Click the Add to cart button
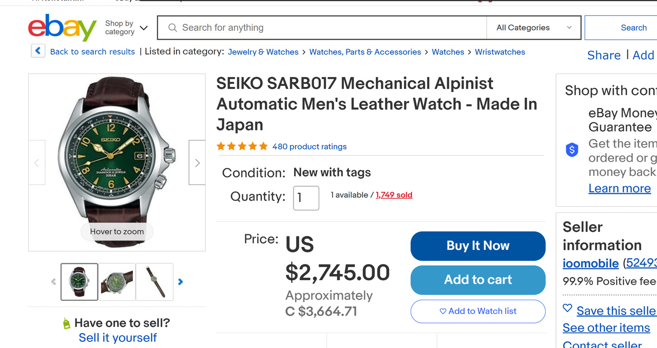 478,280
